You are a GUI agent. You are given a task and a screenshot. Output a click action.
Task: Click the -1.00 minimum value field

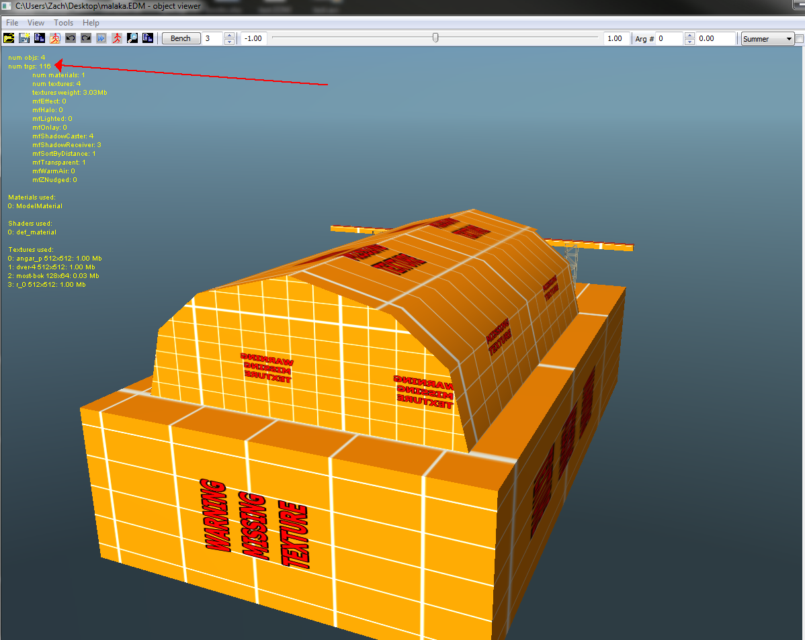[253, 38]
